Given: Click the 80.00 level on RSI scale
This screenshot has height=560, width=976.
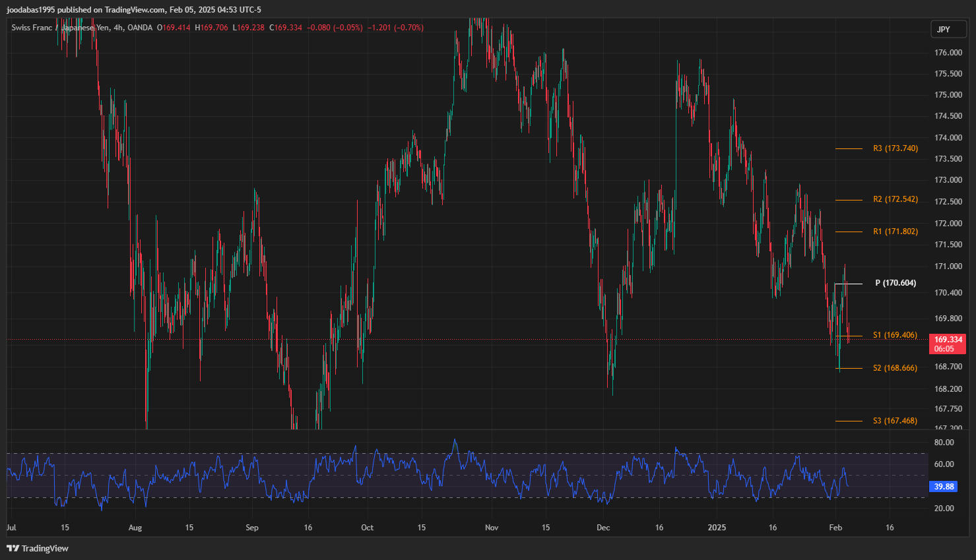Looking at the screenshot, I should [944, 443].
